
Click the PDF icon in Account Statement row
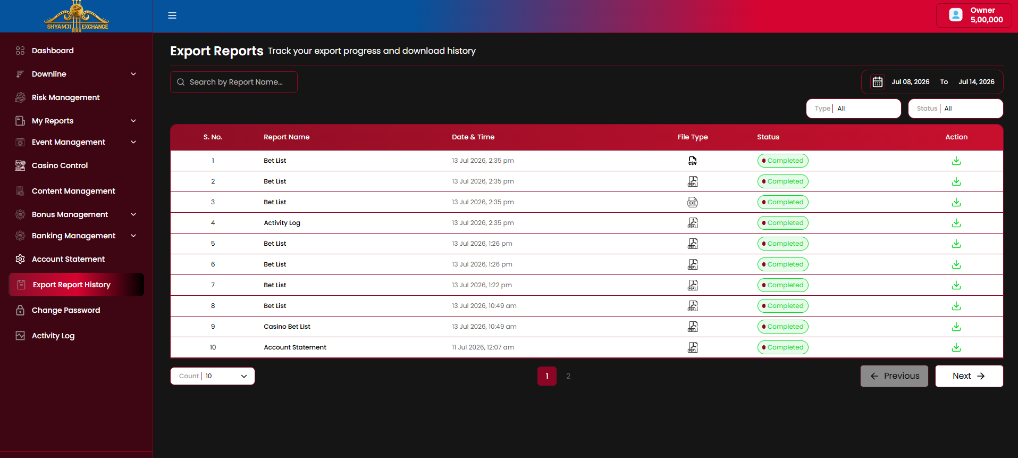coord(693,347)
